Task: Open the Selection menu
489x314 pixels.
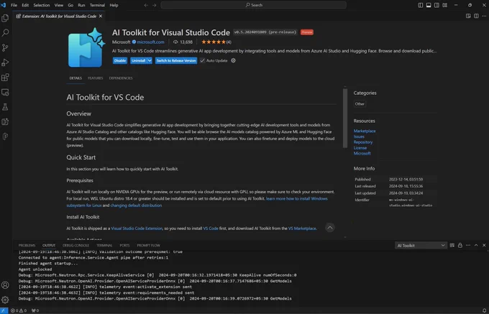Action: (42, 5)
